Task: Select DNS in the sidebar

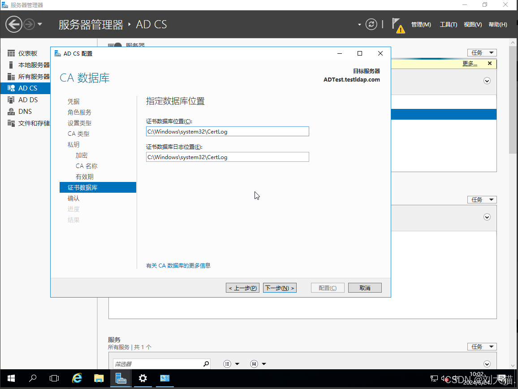Action: click(x=26, y=112)
